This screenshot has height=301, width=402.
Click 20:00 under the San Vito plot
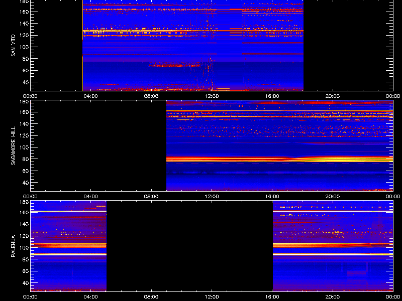[333, 96]
